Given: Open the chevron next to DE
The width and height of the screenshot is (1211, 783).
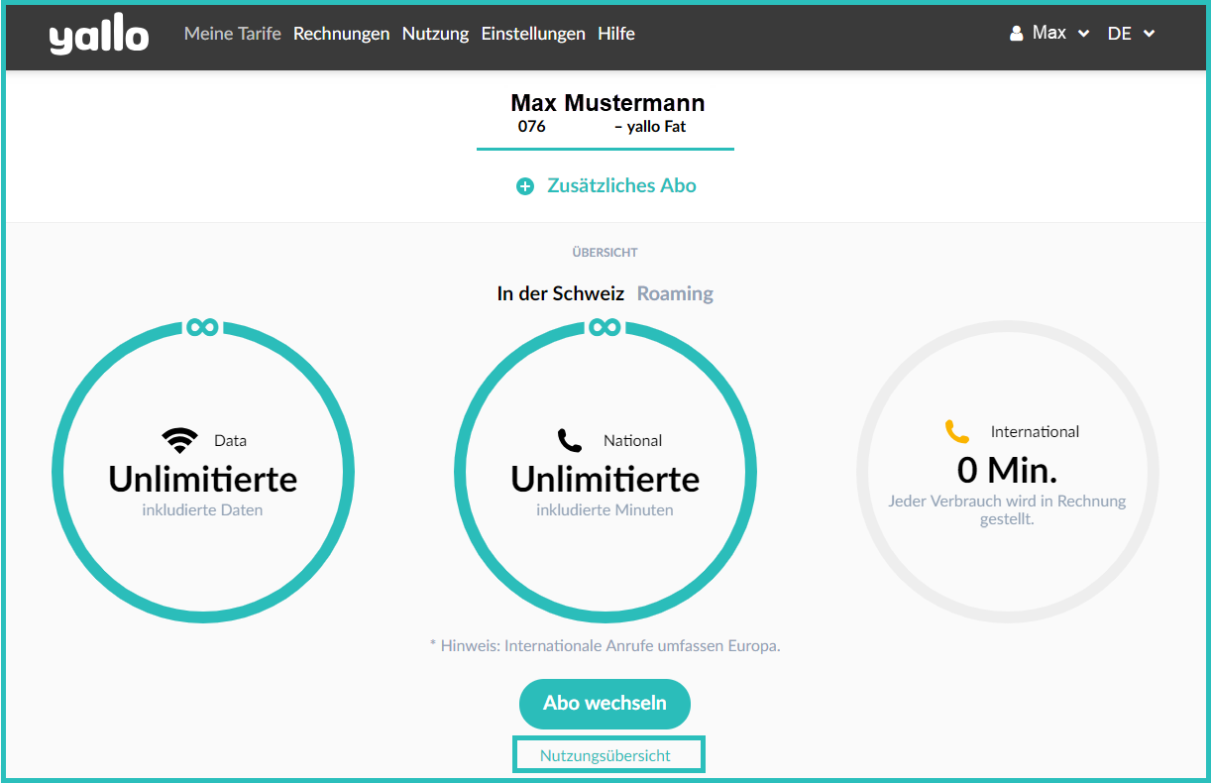Looking at the screenshot, I should pos(1150,33).
